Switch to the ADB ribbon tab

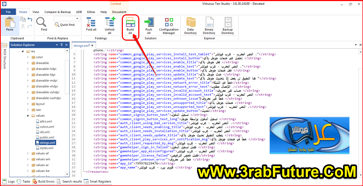pos(79,12)
